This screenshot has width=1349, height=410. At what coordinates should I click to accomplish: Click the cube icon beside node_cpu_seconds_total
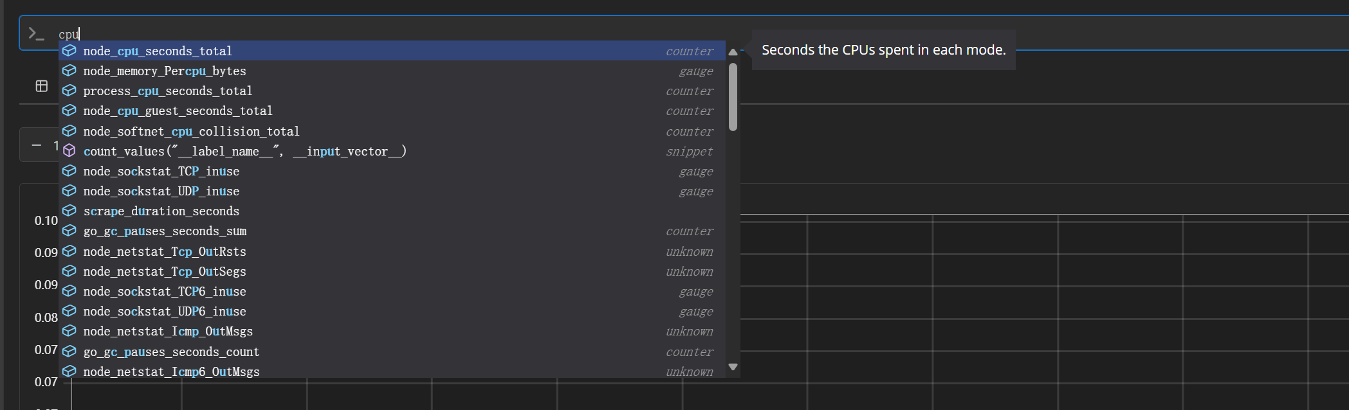pyautogui.click(x=69, y=51)
